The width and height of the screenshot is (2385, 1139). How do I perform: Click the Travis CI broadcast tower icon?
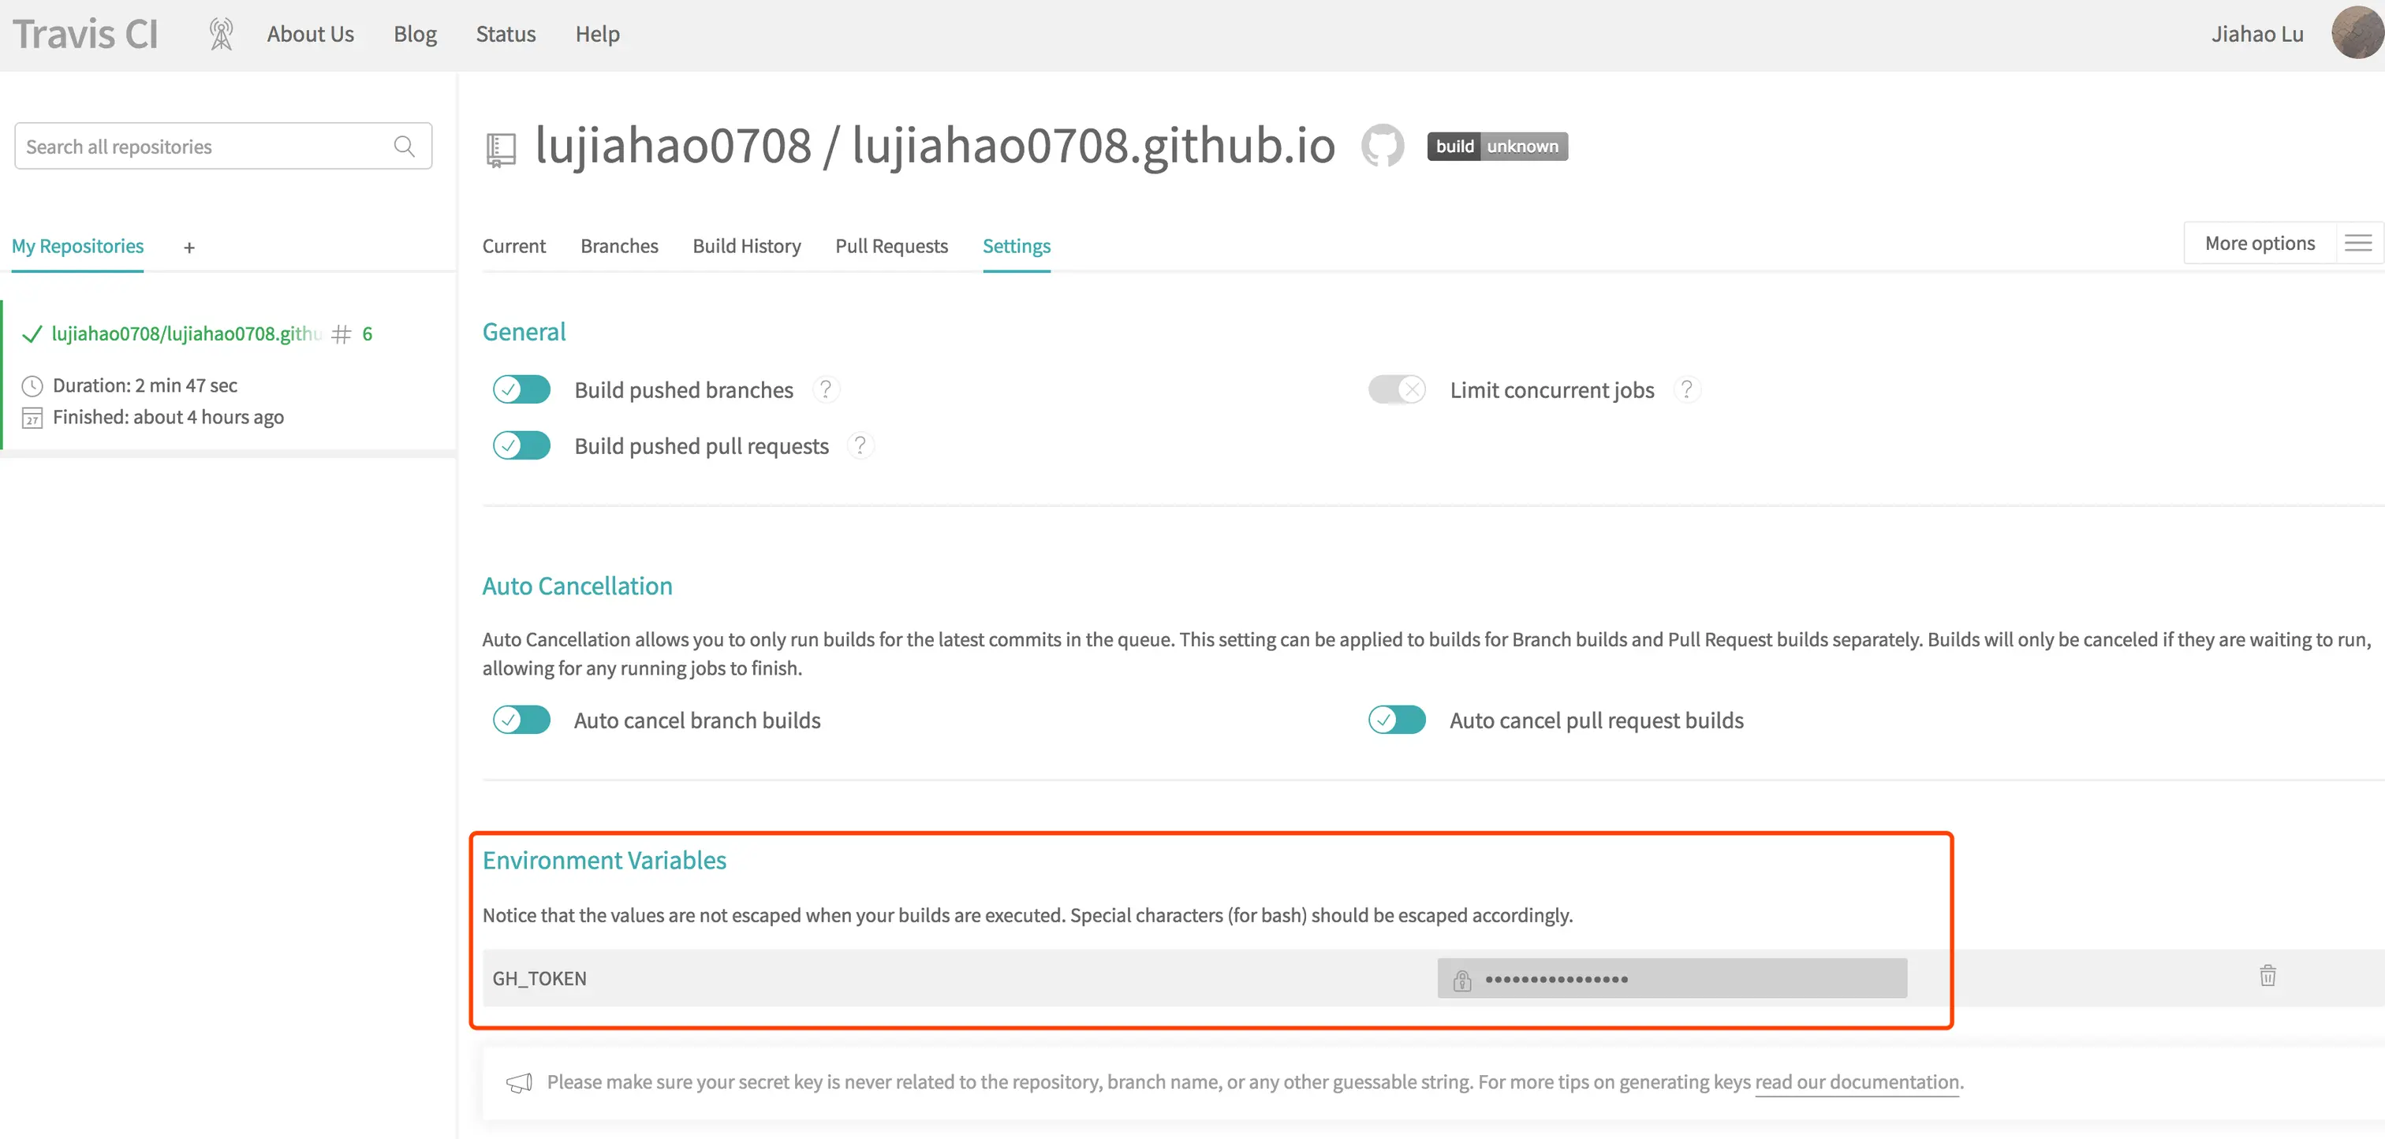click(x=220, y=34)
